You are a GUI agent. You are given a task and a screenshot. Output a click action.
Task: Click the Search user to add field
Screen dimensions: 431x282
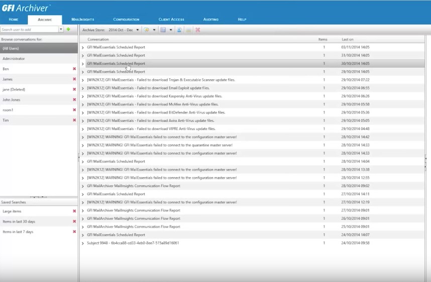pos(30,30)
